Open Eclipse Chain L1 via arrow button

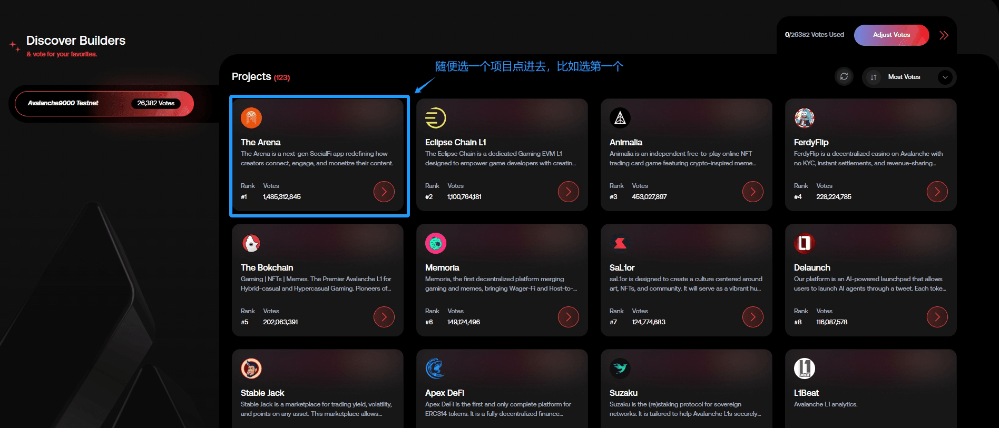point(569,192)
